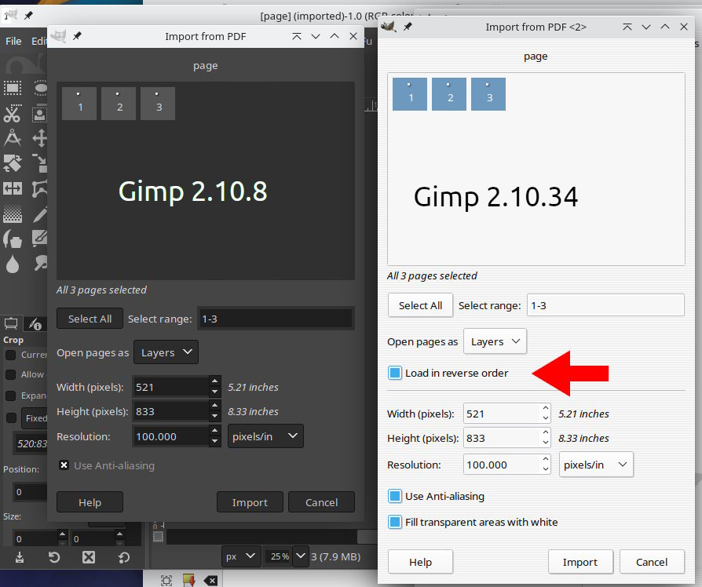The image size is (702, 587).
Task: Select page 3 thumbnail in dark dialog
Action: (x=158, y=104)
